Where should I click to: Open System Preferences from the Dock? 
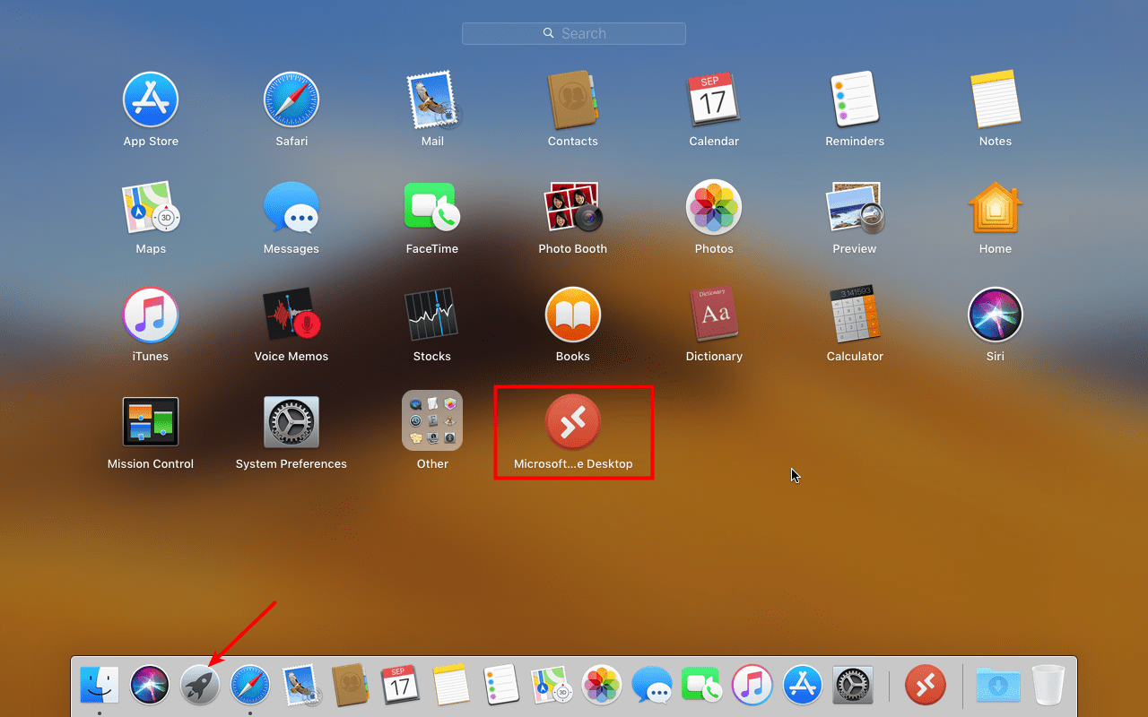pos(853,687)
